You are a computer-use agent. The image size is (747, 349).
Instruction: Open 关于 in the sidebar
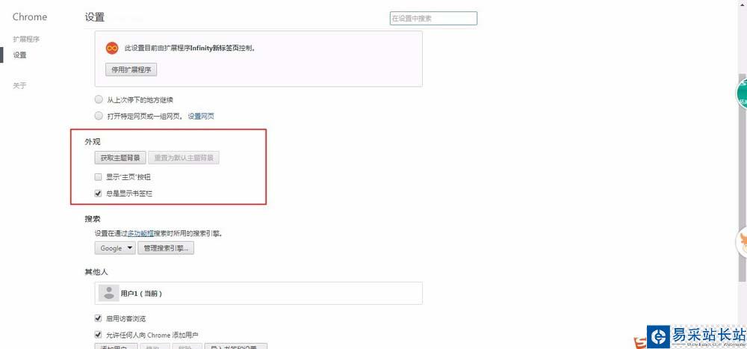19,85
